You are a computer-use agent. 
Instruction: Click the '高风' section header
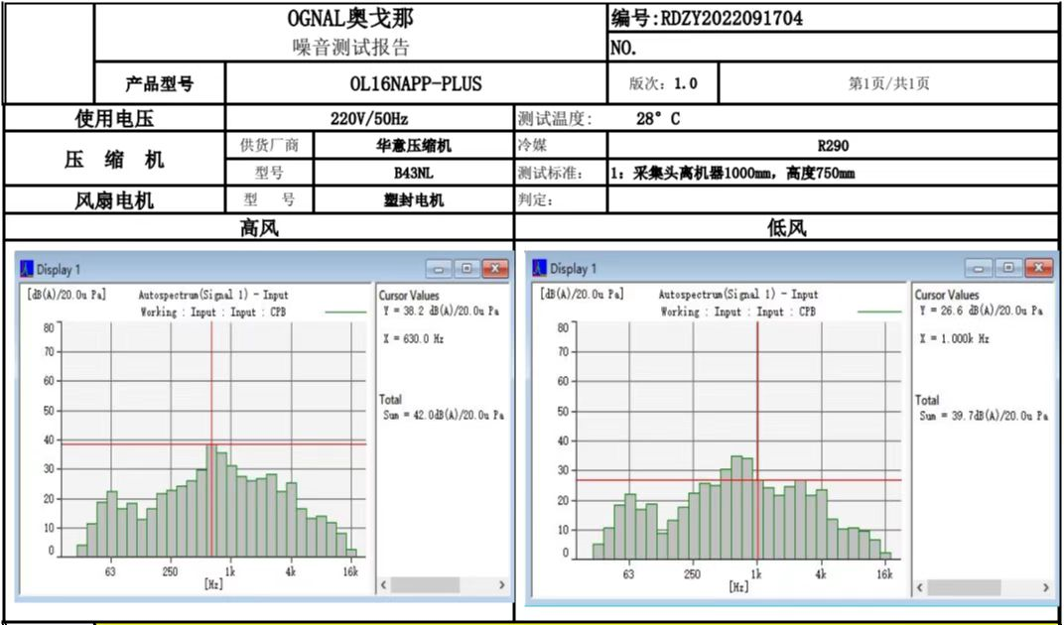(x=259, y=229)
